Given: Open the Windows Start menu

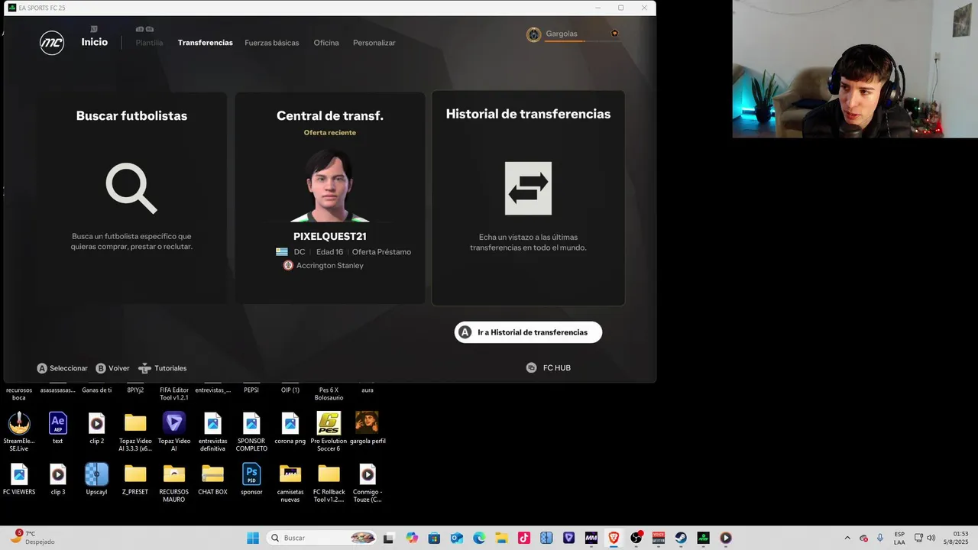Looking at the screenshot, I should click(x=253, y=538).
